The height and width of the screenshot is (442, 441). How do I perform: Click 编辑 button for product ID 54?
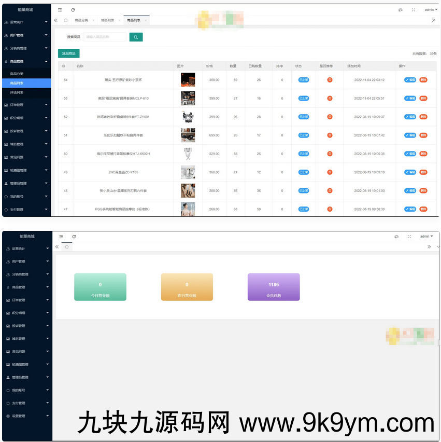point(411,80)
